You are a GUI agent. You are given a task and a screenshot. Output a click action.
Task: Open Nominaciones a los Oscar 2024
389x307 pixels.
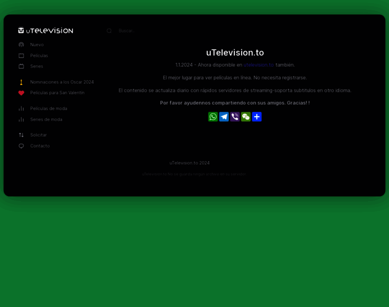(x=62, y=82)
